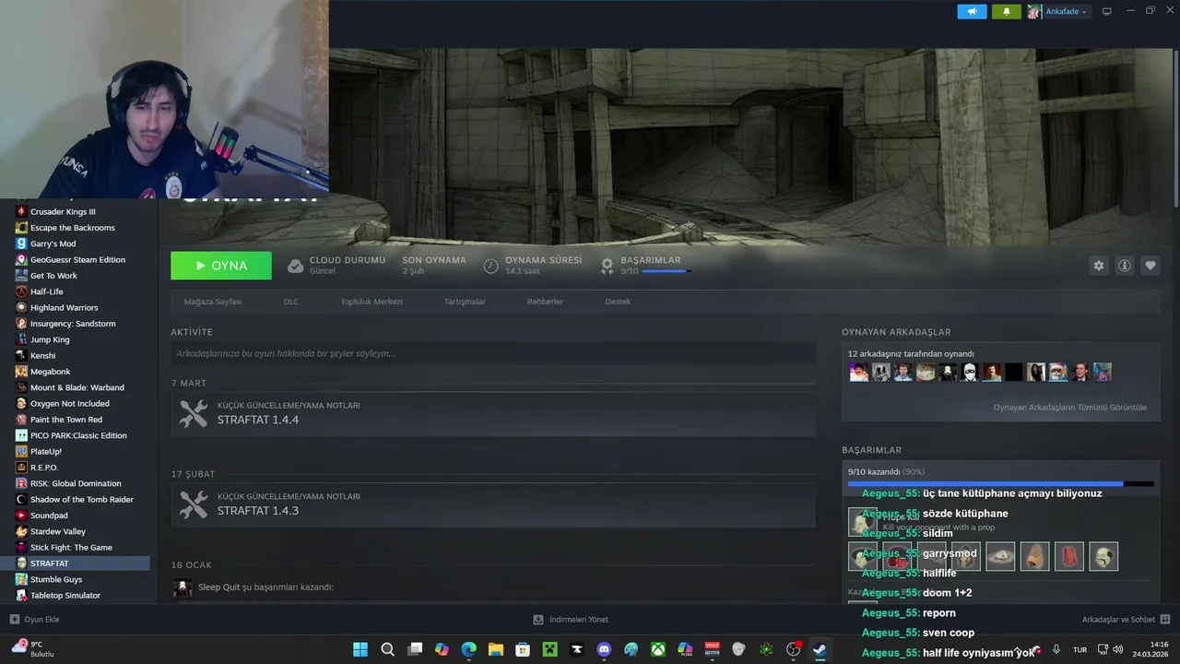The image size is (1180, 664).
Task: Click the RISK: Global Domination icon
Action: click(21, 483)
